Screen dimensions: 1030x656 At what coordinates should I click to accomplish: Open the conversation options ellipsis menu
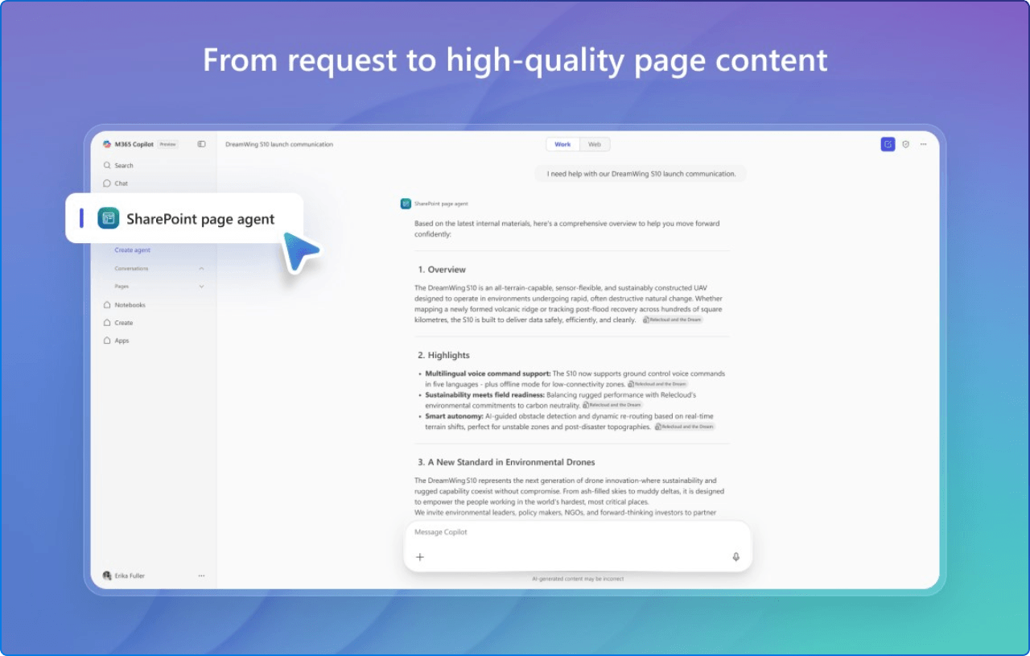[x=923, y=143]
